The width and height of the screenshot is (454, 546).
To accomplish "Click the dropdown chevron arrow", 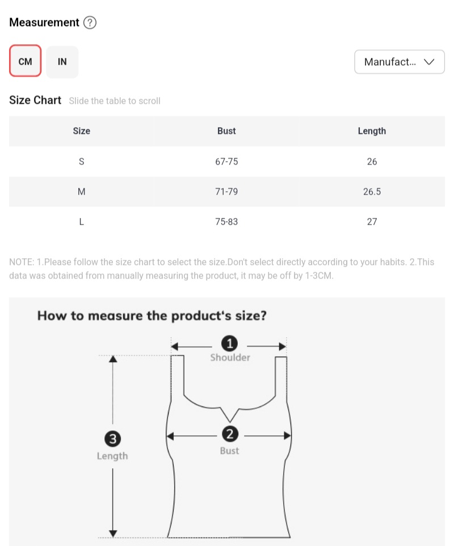I will click(x=430, y=62).
